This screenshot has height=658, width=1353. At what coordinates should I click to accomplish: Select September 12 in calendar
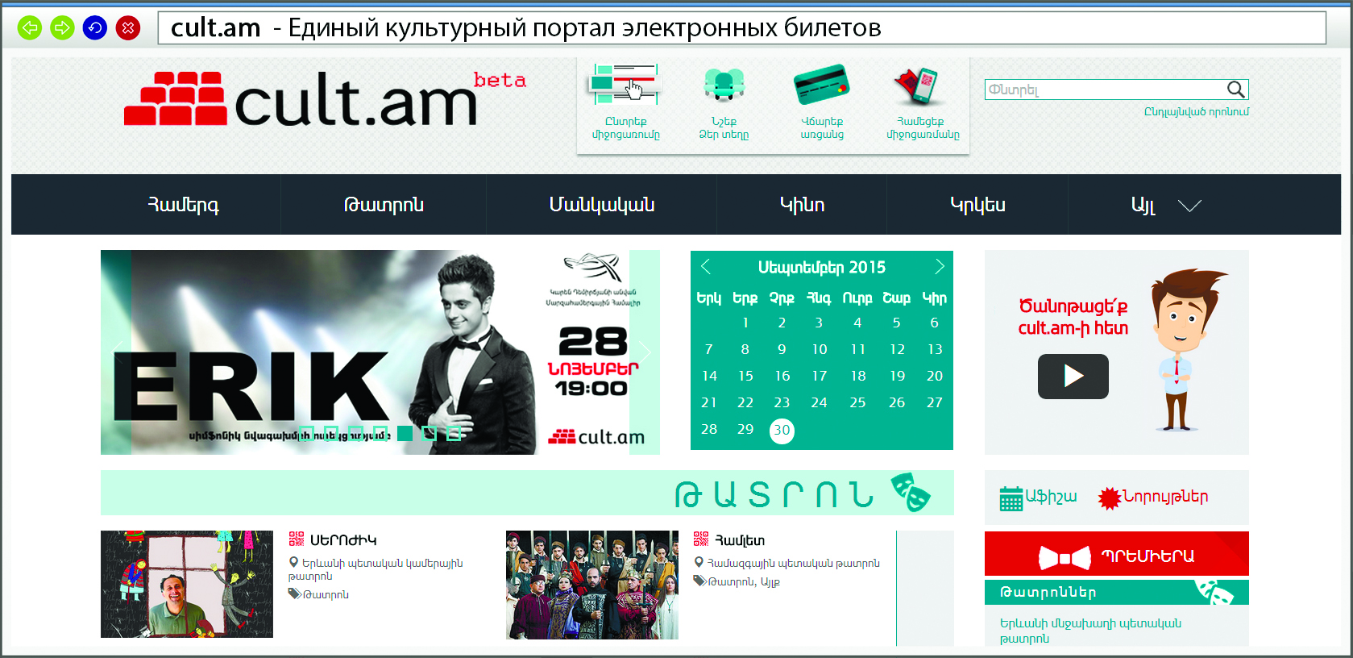(x=897, y=349)
